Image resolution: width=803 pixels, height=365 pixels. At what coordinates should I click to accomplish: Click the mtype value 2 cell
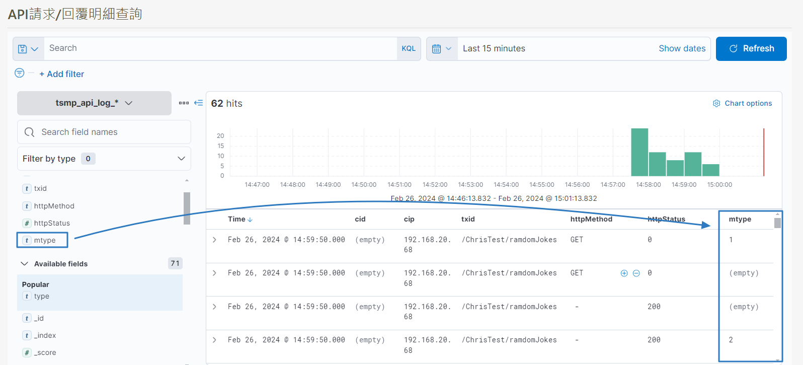(x=731, y=340)
